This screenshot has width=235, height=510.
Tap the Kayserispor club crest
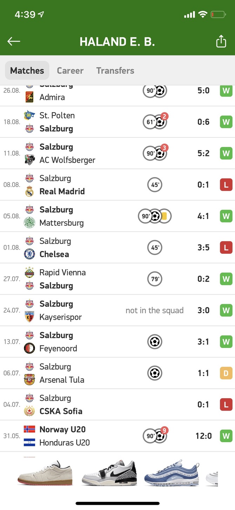(29, 317)
